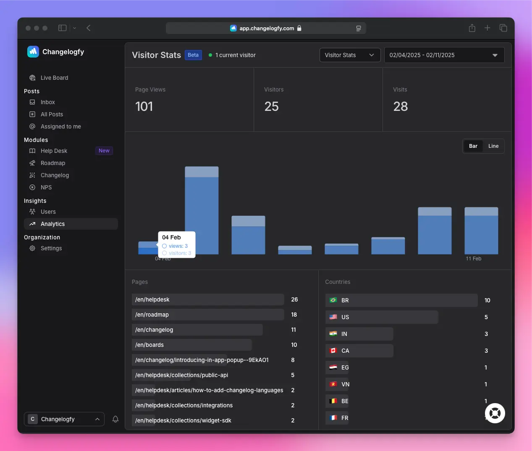Open Live Board globe icon
Screen dimensions: 532x451
pyautogui.click(x=32, y=78)
